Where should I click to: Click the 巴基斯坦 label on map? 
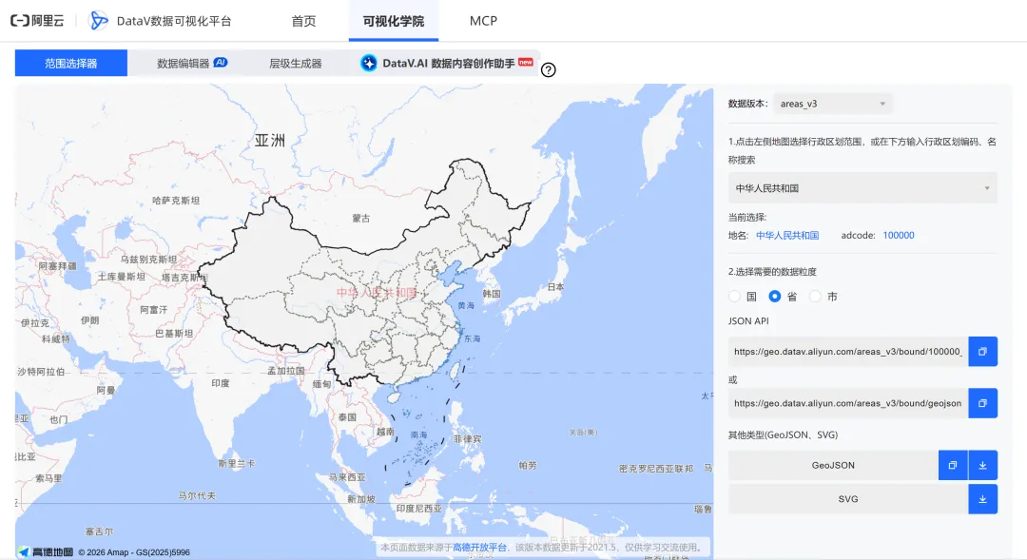pyautogui.click(x=174, y=334)
